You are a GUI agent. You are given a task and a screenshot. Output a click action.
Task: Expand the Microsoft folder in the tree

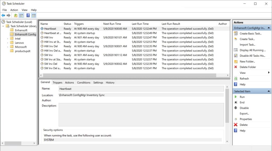pyautogui.click(x=8, y=47)
